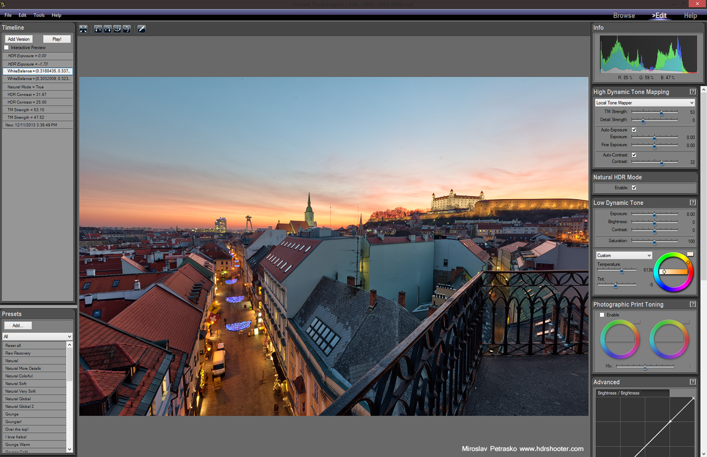Image resolution: width=707 pixels, height=457 pixels.
Task: Uncheck the Auto-Exposure checkbox
Action: point(634,130)
